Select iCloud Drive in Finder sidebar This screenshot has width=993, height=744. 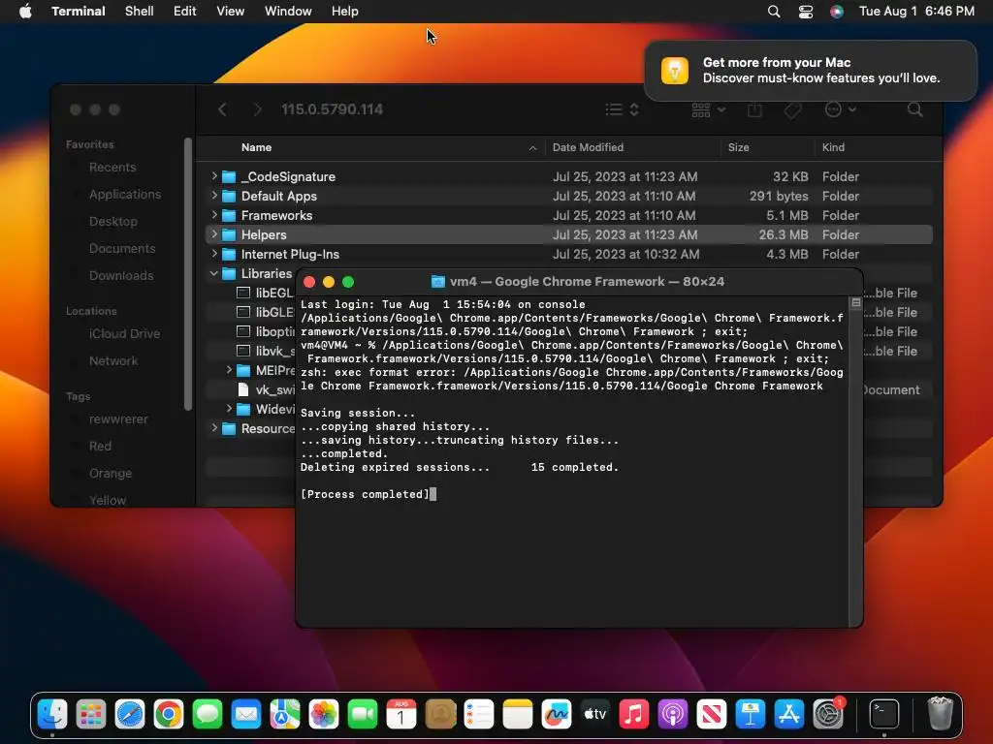pos(124,334)
